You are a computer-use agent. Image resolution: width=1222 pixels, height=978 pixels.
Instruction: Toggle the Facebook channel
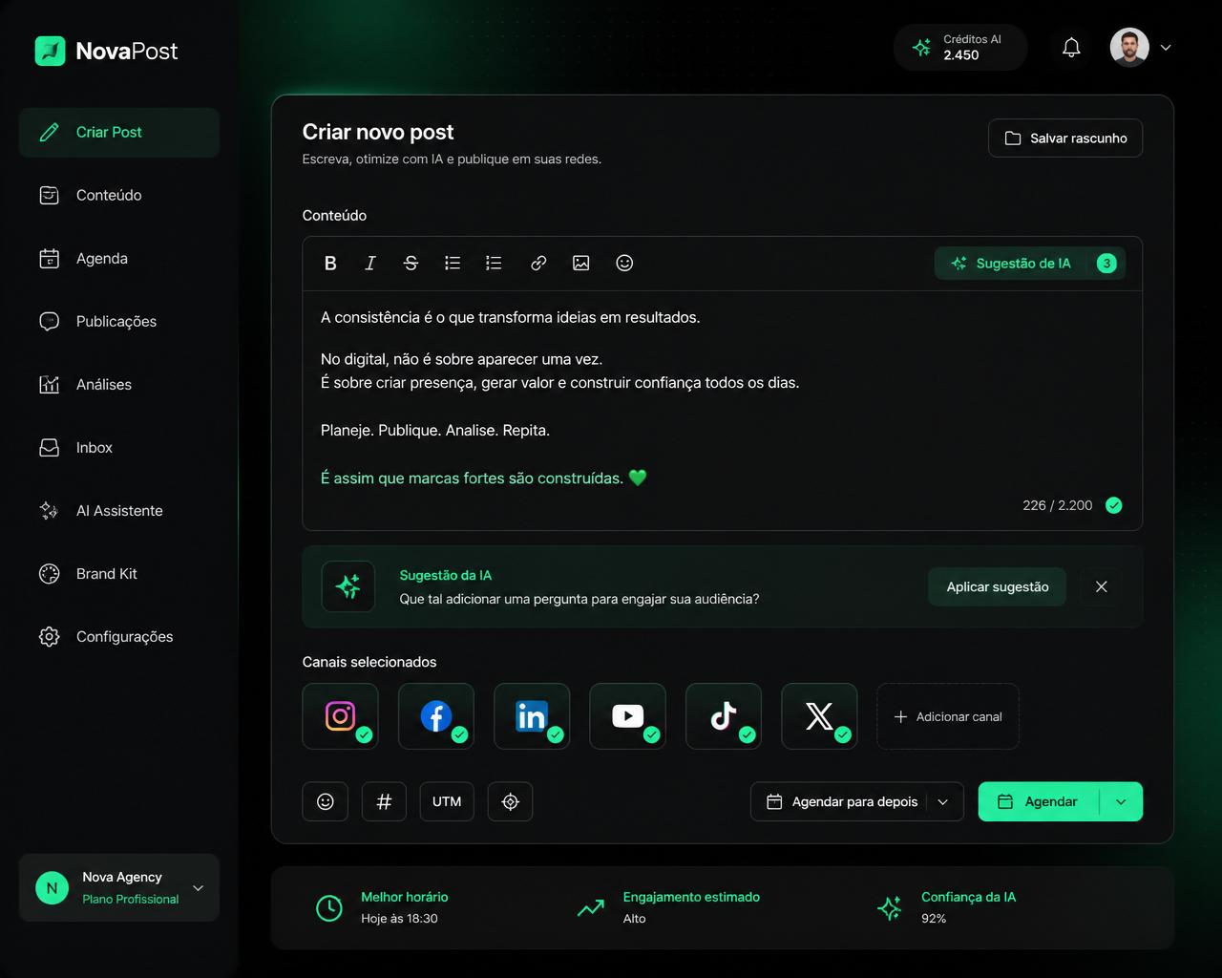tap(436, 716)
